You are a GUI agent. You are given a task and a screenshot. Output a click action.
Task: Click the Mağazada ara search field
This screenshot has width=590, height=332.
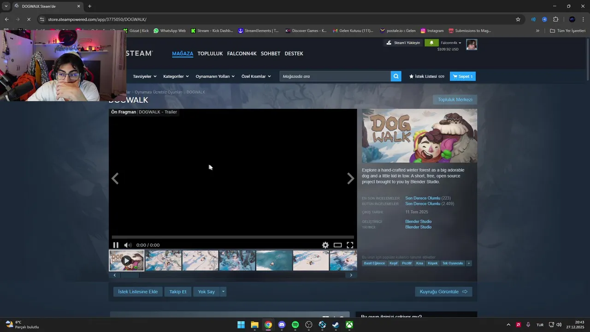[335, 77]
